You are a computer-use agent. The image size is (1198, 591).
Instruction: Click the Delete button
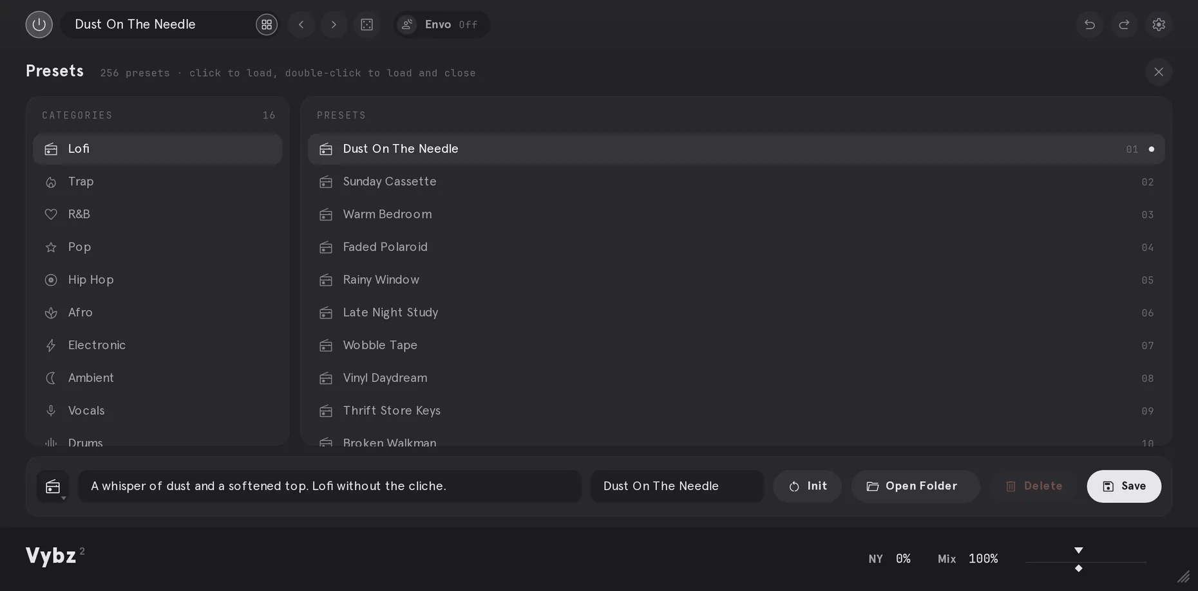[1034, 486]
